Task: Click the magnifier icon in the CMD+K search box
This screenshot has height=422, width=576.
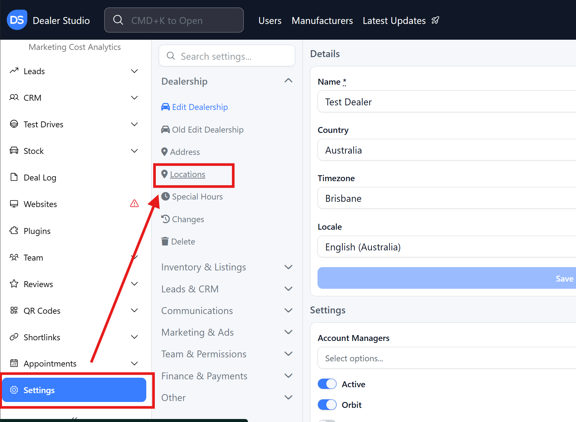Action: point(118,20)
